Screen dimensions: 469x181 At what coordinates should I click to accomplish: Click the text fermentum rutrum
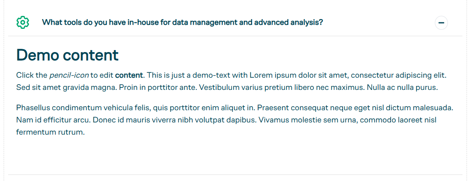[x=50, y=132]
